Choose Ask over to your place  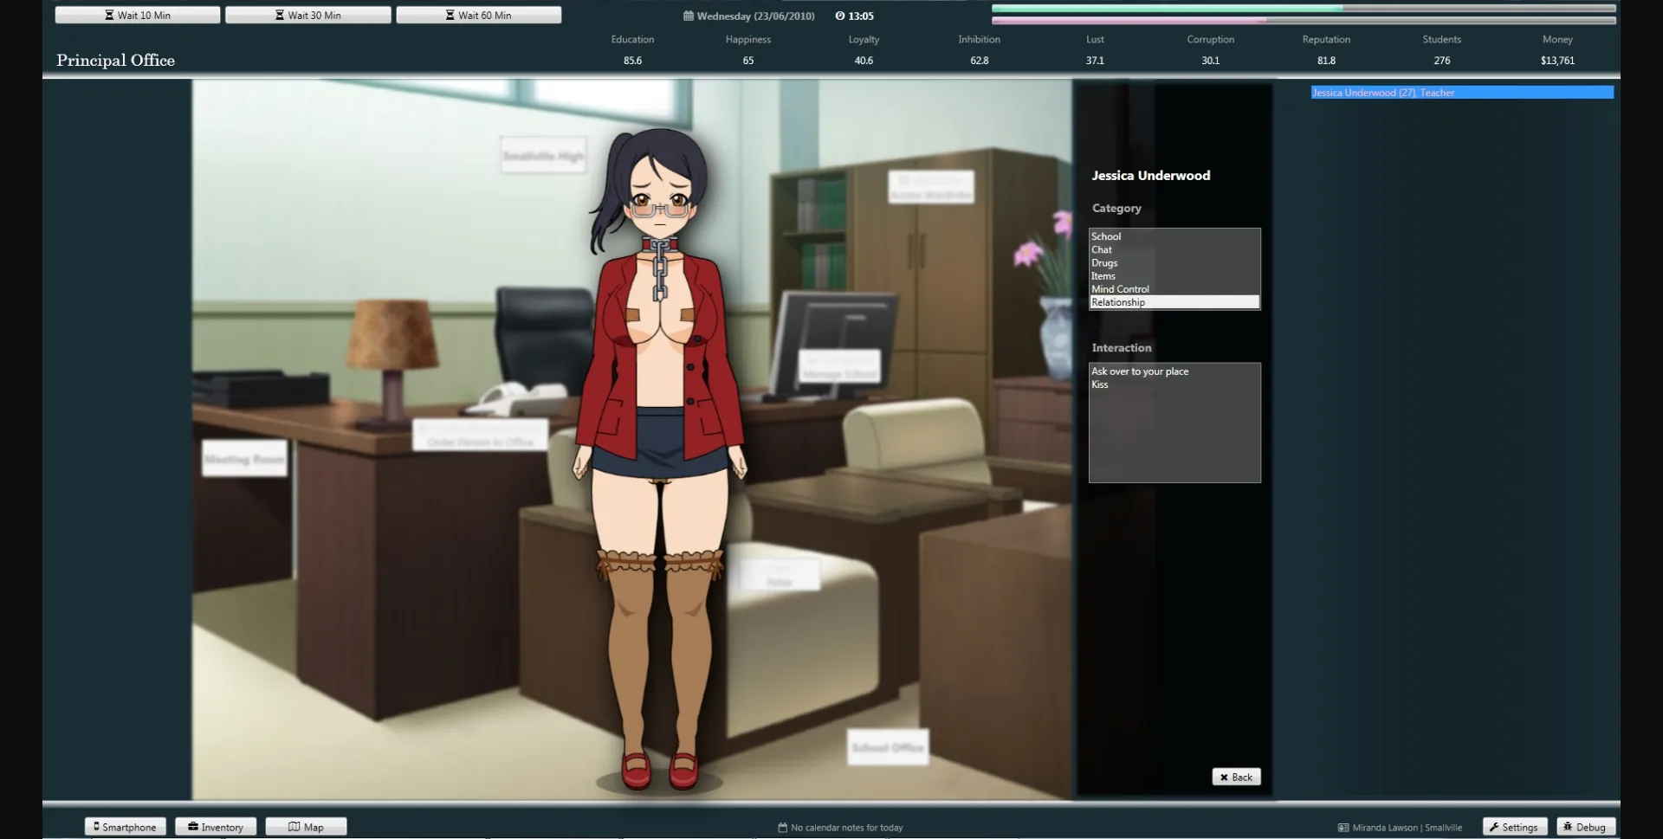click(x=1140, y=371)
